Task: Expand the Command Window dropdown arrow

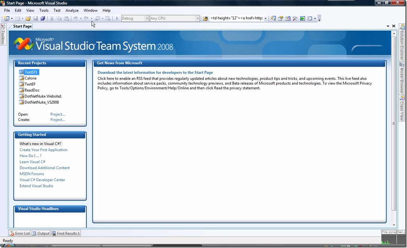Action: point(315,19)
